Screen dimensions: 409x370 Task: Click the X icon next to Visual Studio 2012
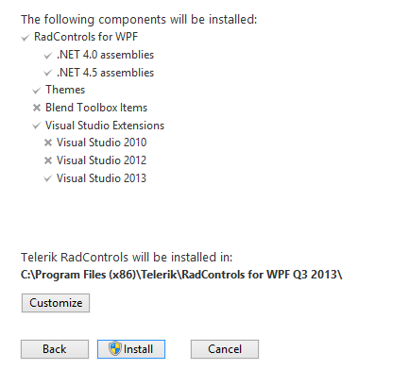tap(48, 160)
